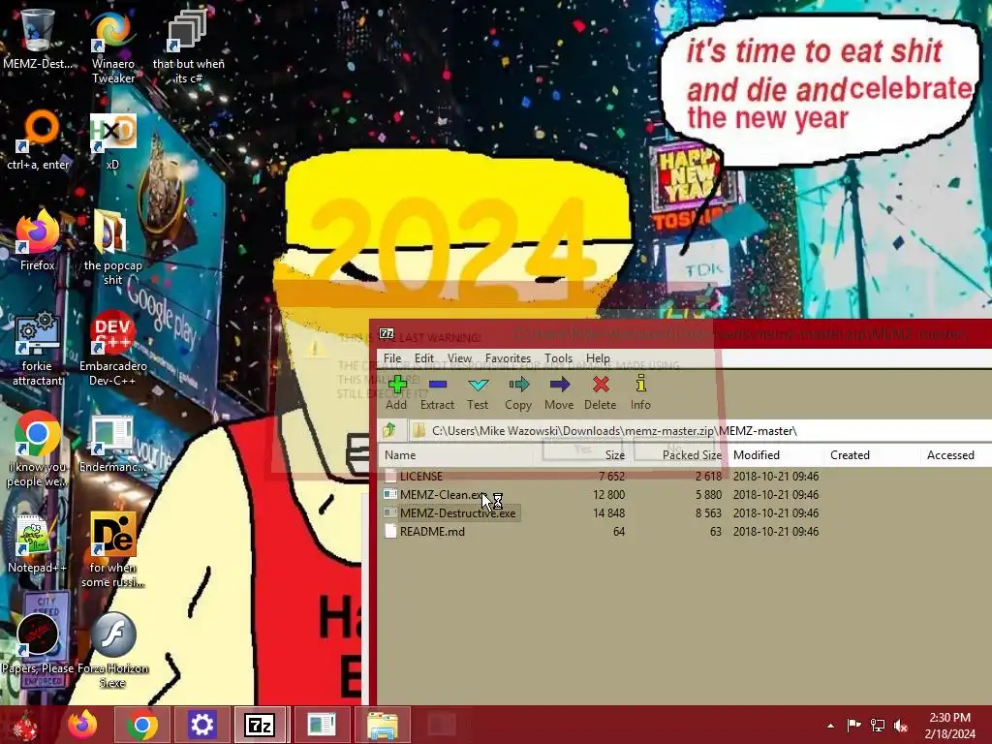Click the muted volume tray icon
Screen dimensions: 992x744
[901, 725]
